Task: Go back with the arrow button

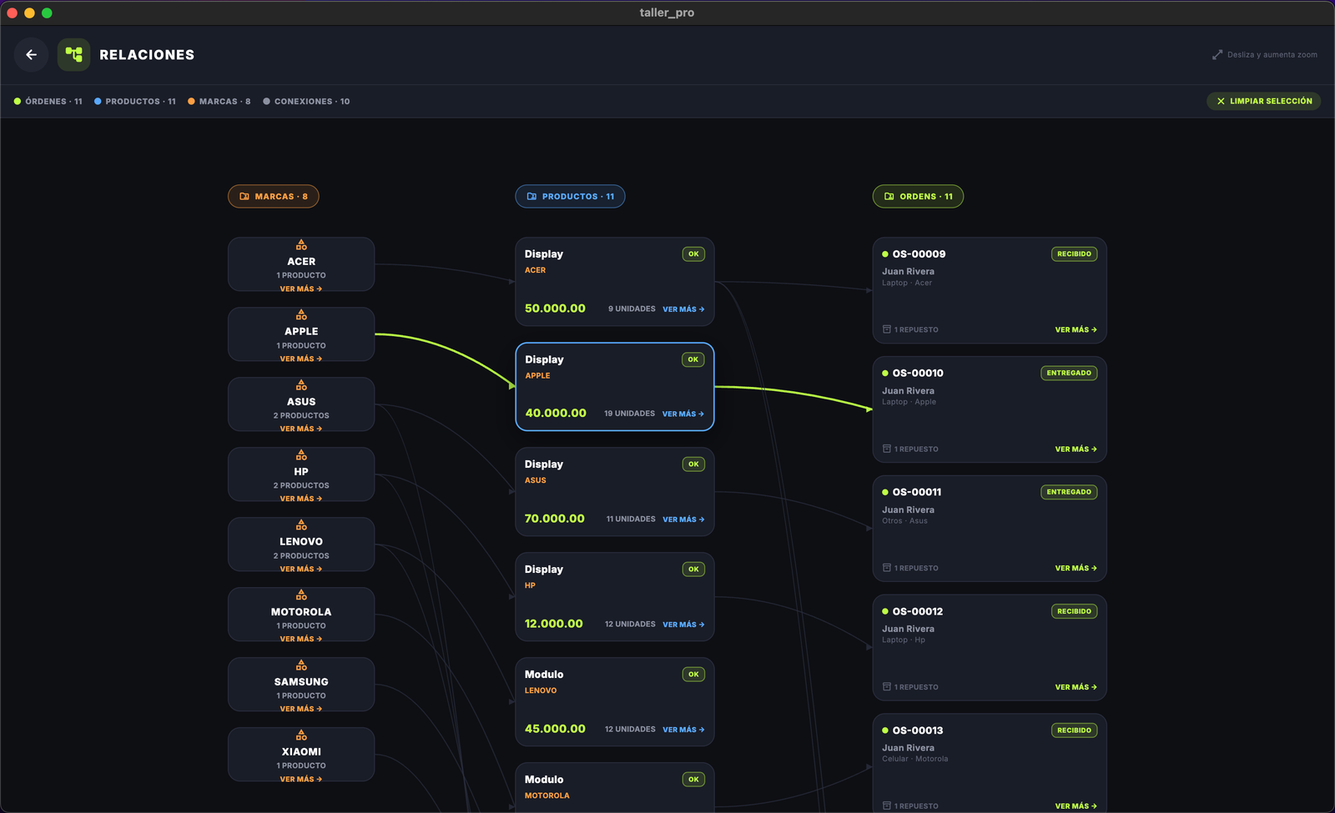Action: point(31,55)
